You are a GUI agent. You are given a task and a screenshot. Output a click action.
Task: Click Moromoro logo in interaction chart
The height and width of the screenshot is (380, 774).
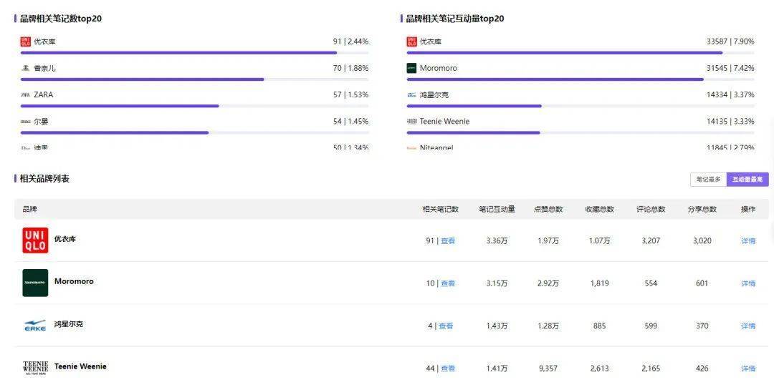click(411, 68)
